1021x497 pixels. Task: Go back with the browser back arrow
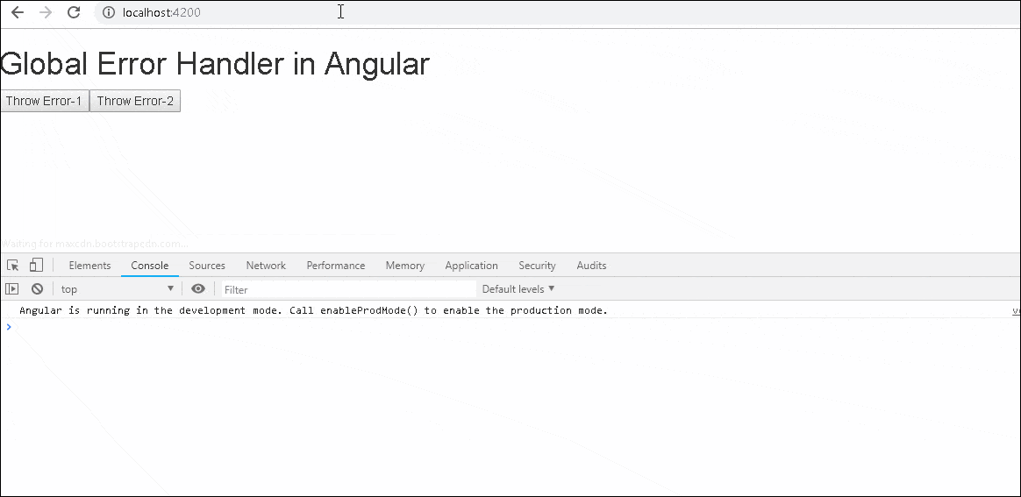coord(18,12)
